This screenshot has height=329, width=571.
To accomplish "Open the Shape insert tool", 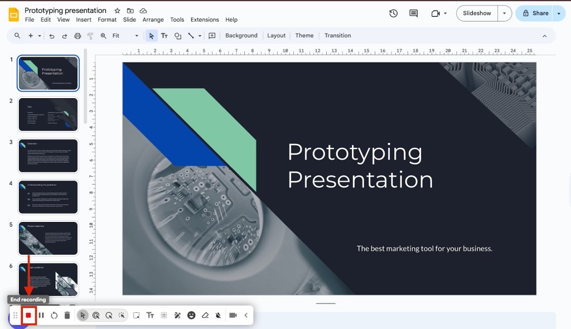I will coord(178,36).
